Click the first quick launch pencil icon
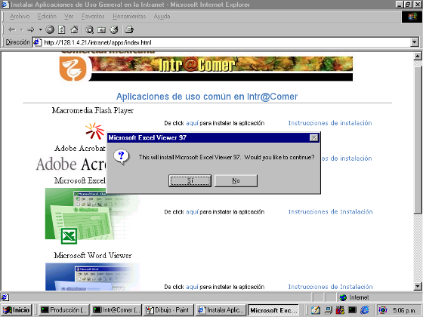This screenshot has height=317, width=423. coord(316,310)
